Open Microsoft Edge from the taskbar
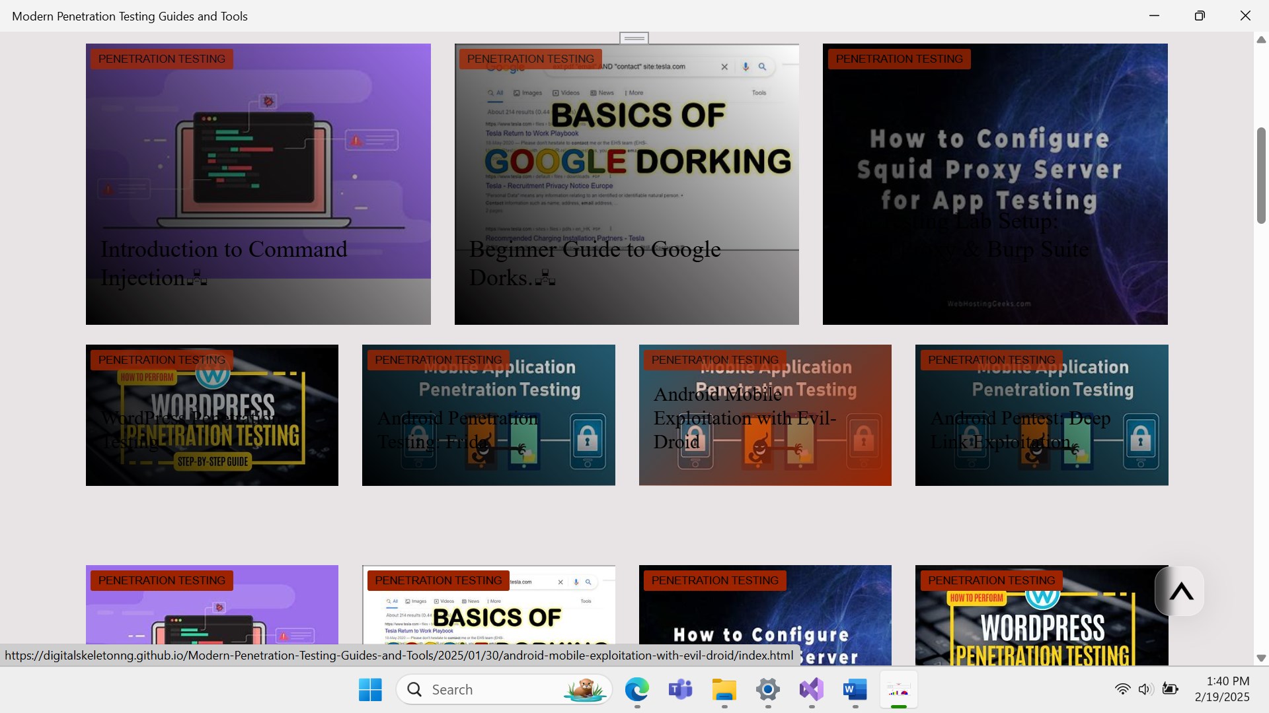 pyautogui.click(x=636, y=690)
